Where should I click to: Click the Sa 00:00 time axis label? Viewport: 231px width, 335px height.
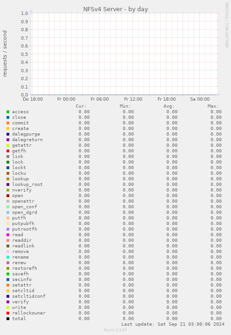(200, 99)
